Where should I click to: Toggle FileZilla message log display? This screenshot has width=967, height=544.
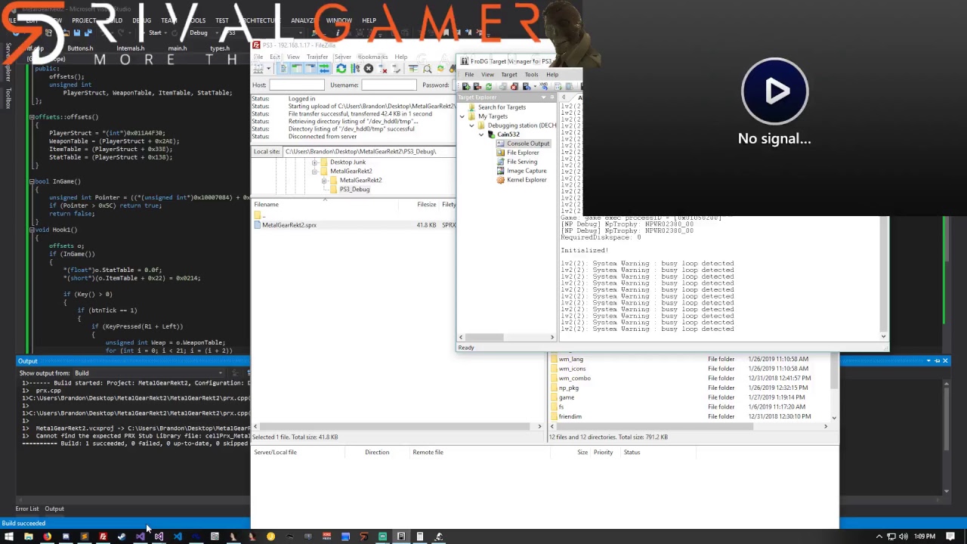click(283, 69)
